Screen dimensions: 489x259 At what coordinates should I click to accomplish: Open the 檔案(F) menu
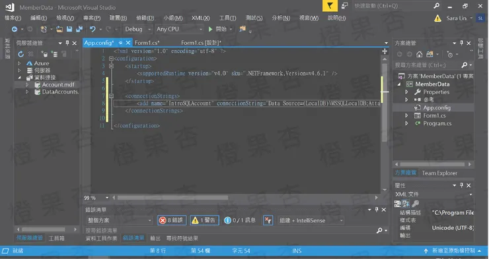point(13,18)
